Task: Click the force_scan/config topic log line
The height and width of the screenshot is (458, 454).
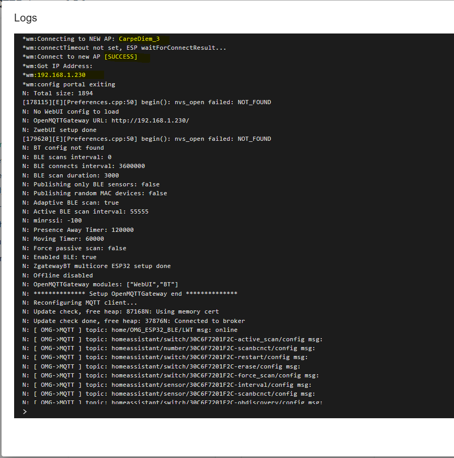Action: pos(171,375)
